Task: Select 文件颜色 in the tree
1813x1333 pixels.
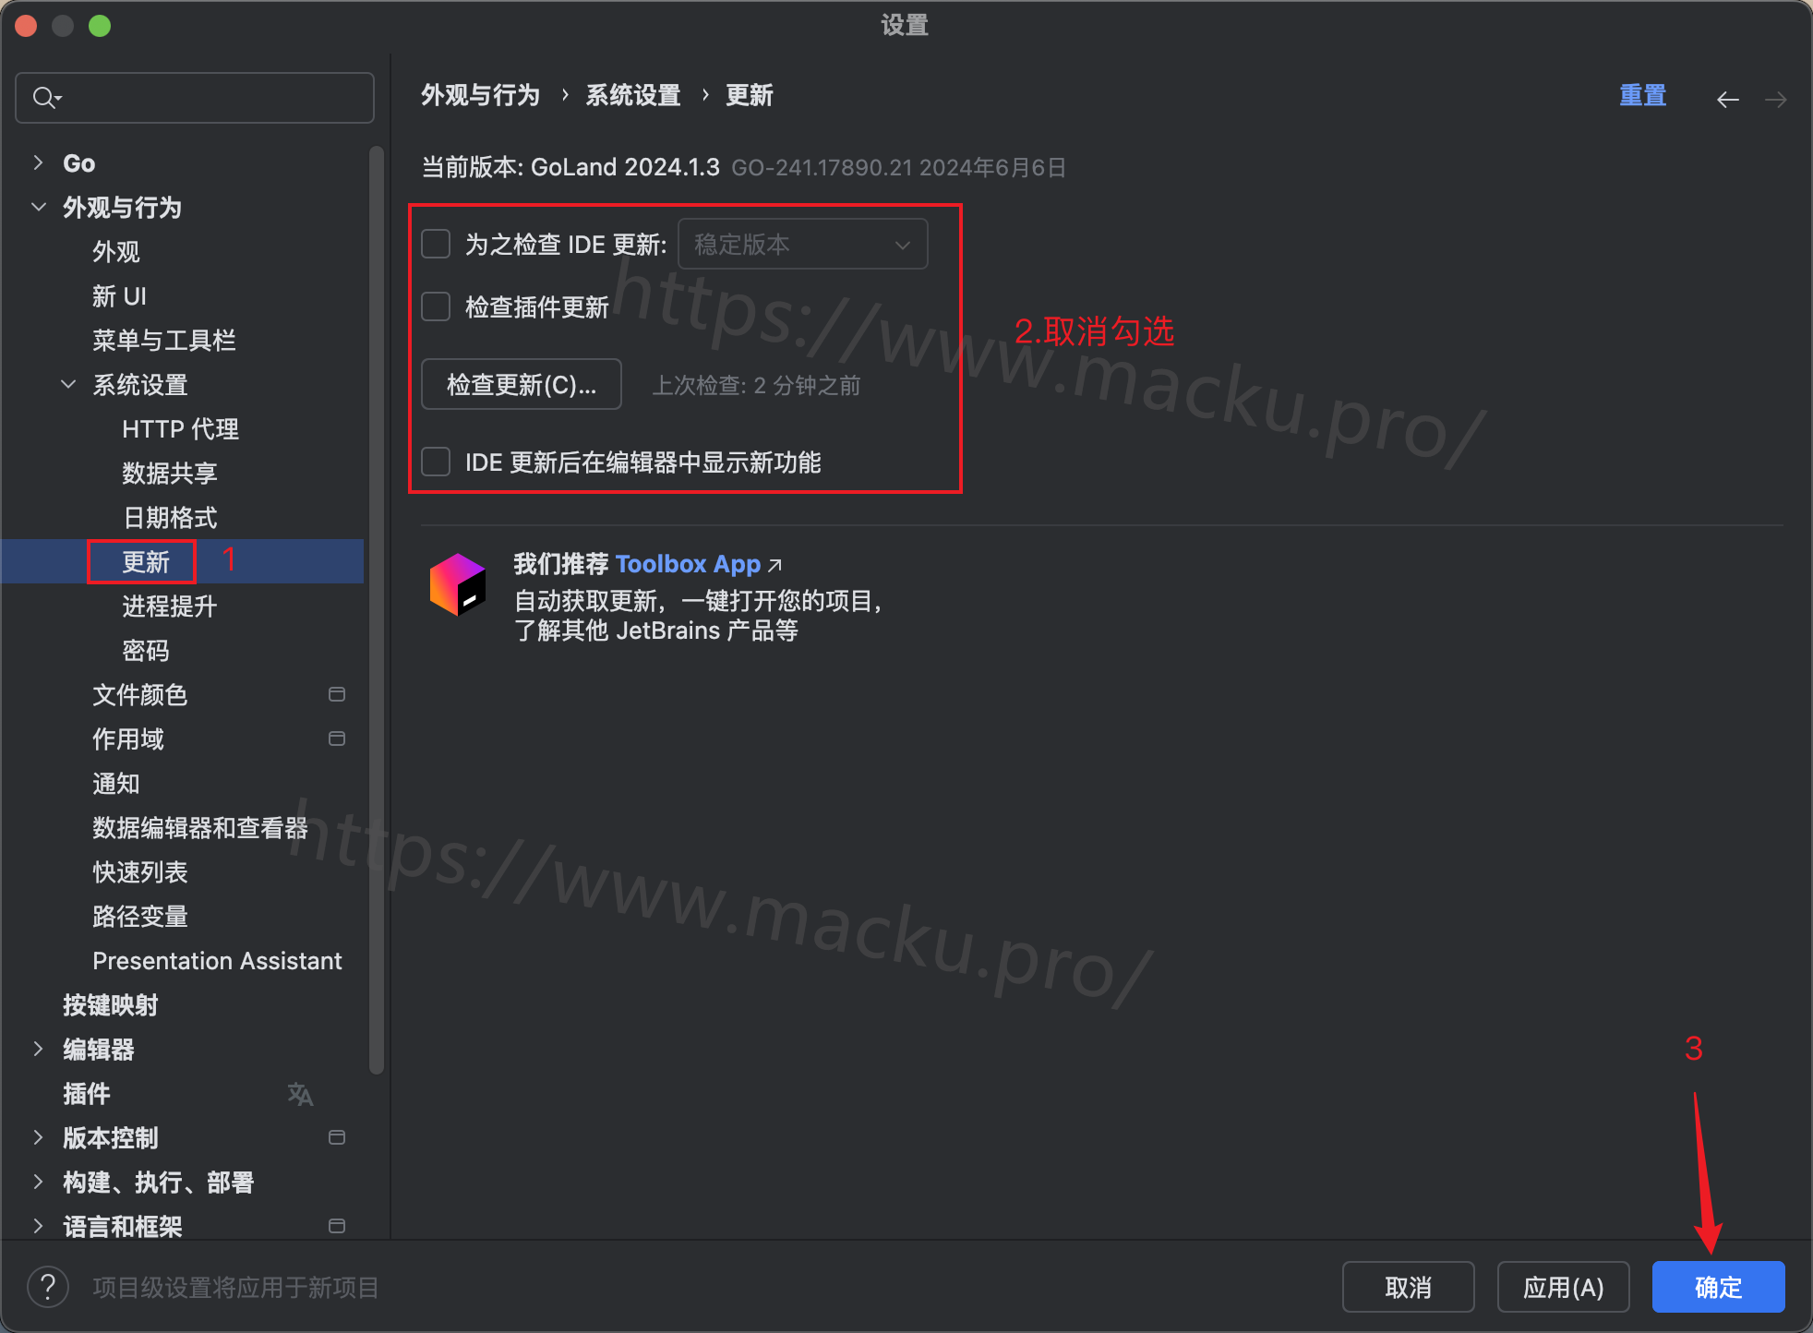Action: (140, 694)
